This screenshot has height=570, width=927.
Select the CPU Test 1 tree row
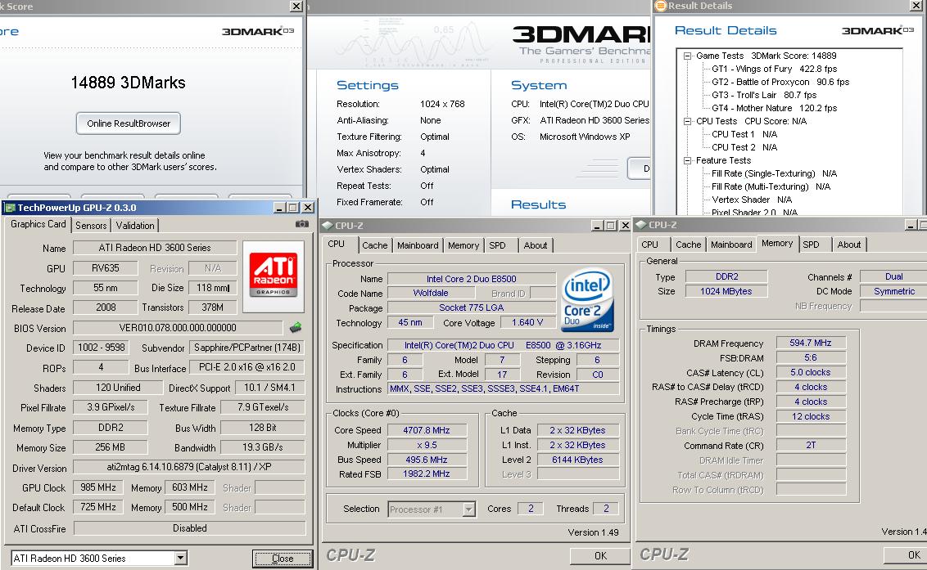tap(744, 135)
